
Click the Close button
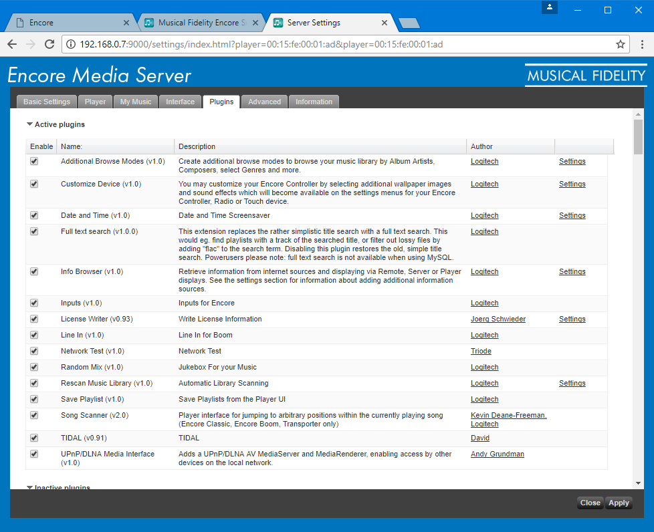590,503
